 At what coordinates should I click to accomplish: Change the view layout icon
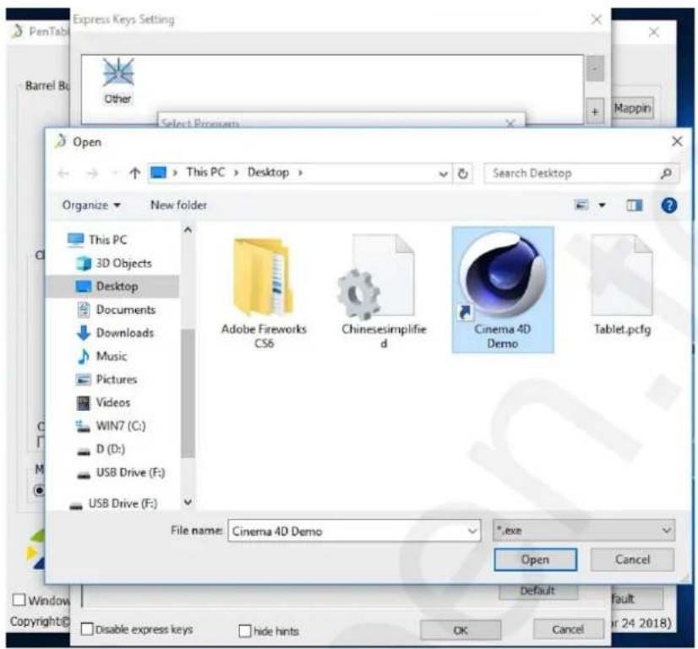[581, 205]
